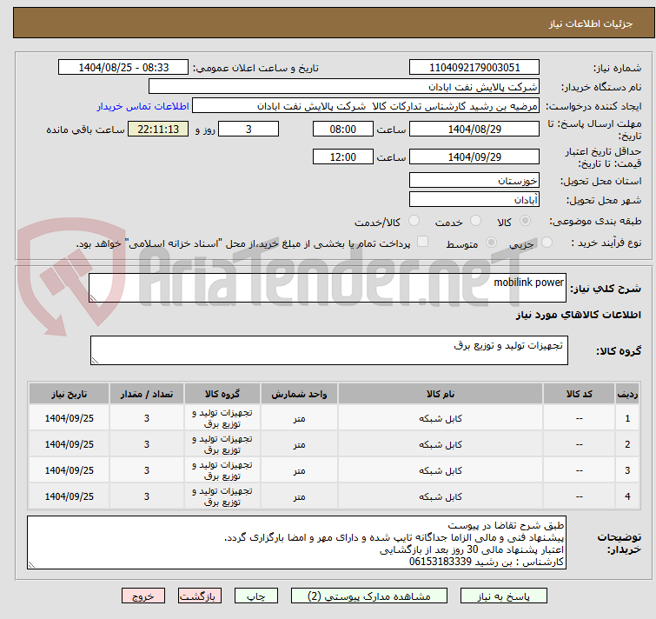The width and height of the screenshot is (656, 619).
Task: Click the خروج exit button
Action: [x=143, y=596]
